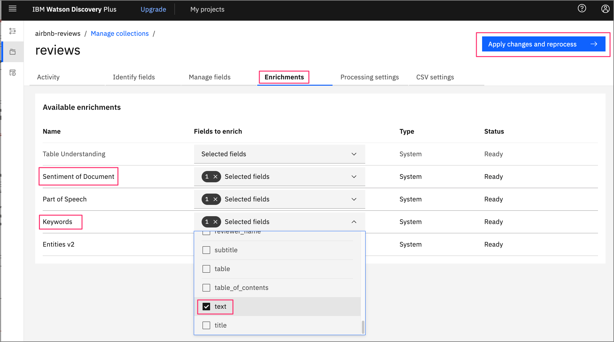Collapse the Keywords fields dropdown
This screenshot has width=614, height=342.
point(354,222)
